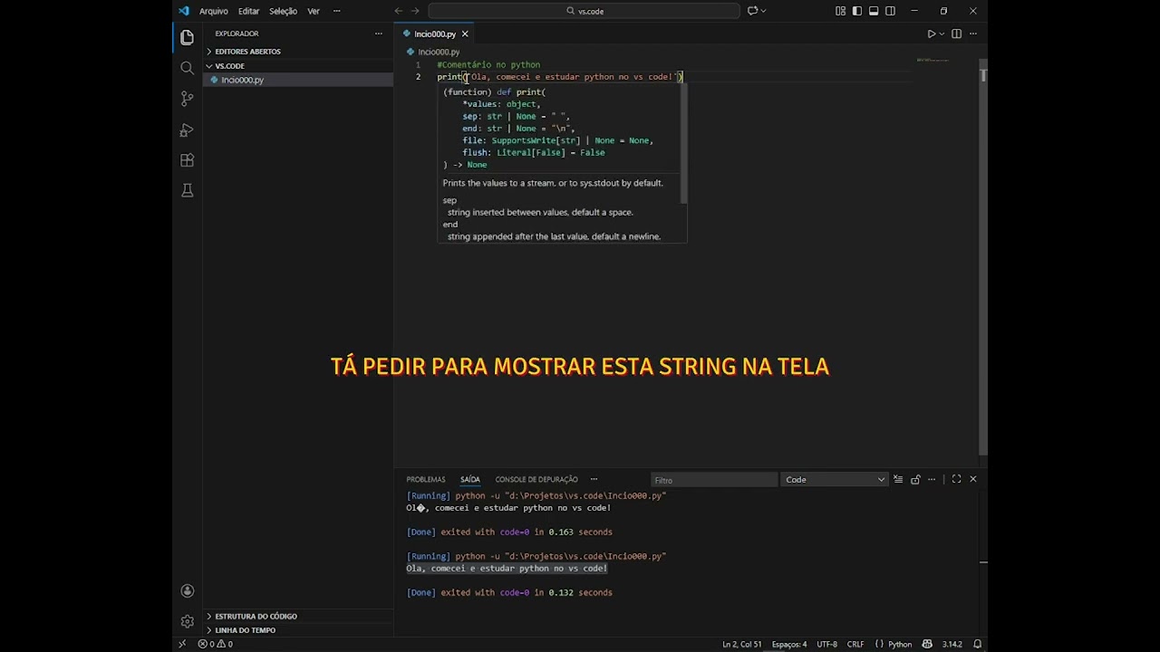The width and height of the screenshot is (1160, 652).
Task: Select Incio000.py in the explorer tree
Action: 298,80
